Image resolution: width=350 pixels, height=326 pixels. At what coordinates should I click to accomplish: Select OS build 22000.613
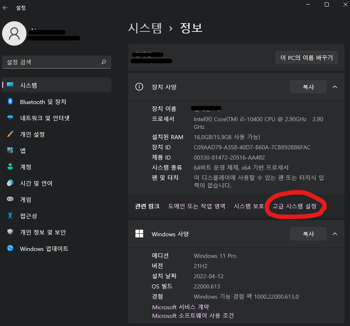click(x=207, y=286)
